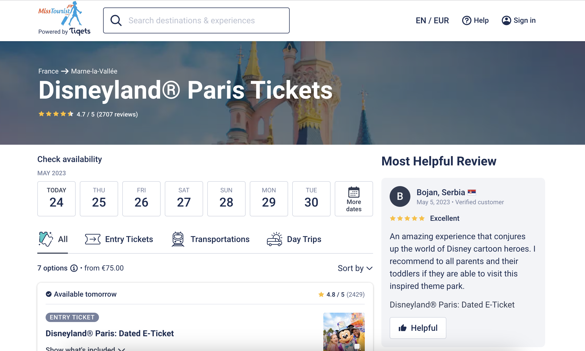Image resolution: width=585 pixels, height=351 pixels.
Task: Open the EN / EUR language selector
Action: [x=432, y=20]
